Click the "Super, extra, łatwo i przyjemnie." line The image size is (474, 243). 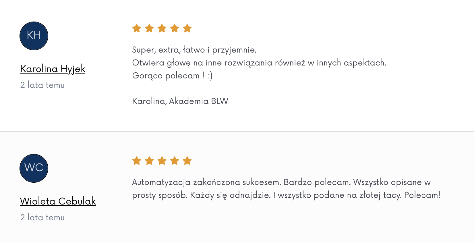(194, 50)
